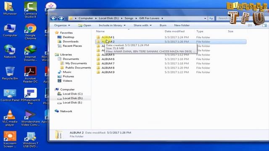Open Control Panel desktop icon
Screen dimensions: 269x151
click(10, 95)
